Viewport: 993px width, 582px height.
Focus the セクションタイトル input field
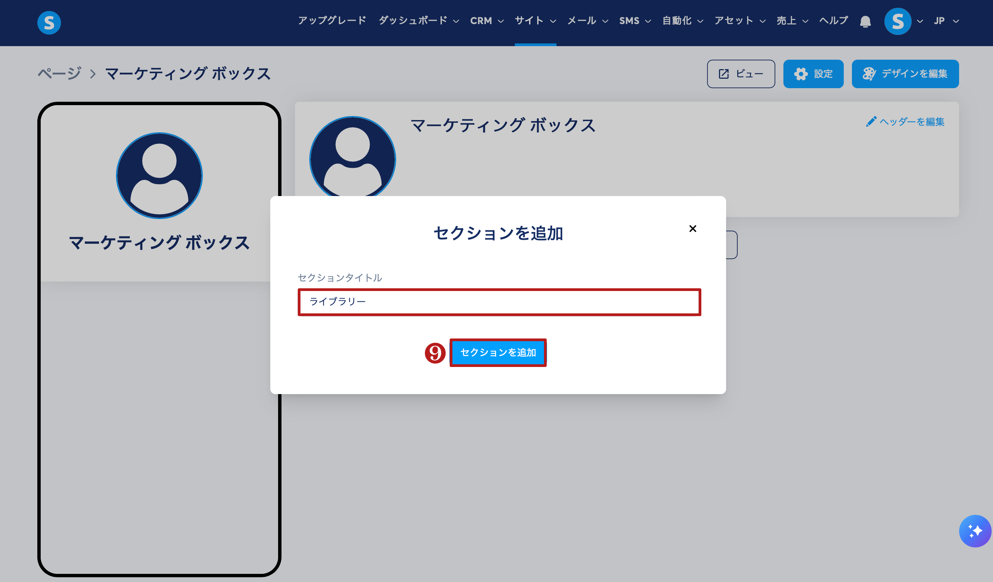tap(499, 302)
